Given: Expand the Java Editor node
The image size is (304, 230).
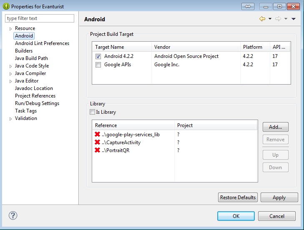Looking at the screenshot, I should click(x=11, y=82).
